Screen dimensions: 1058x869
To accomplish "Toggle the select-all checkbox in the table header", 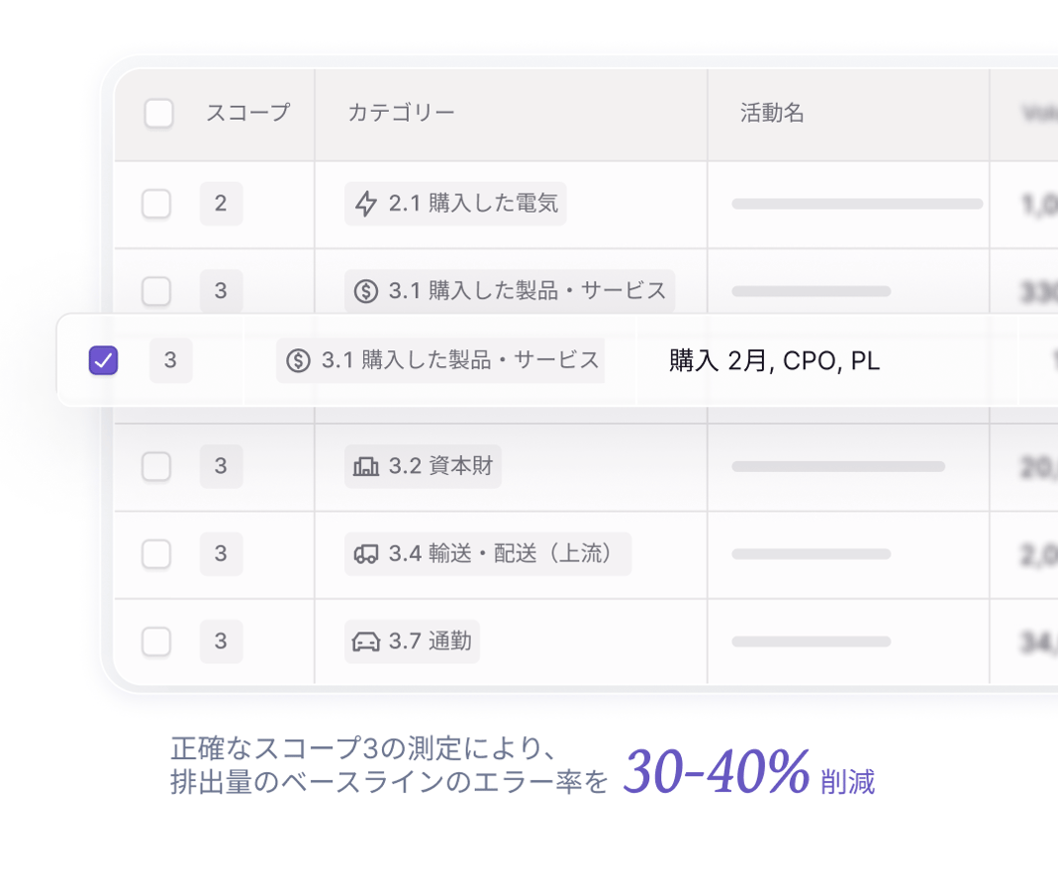I will (x=158, y=114).
